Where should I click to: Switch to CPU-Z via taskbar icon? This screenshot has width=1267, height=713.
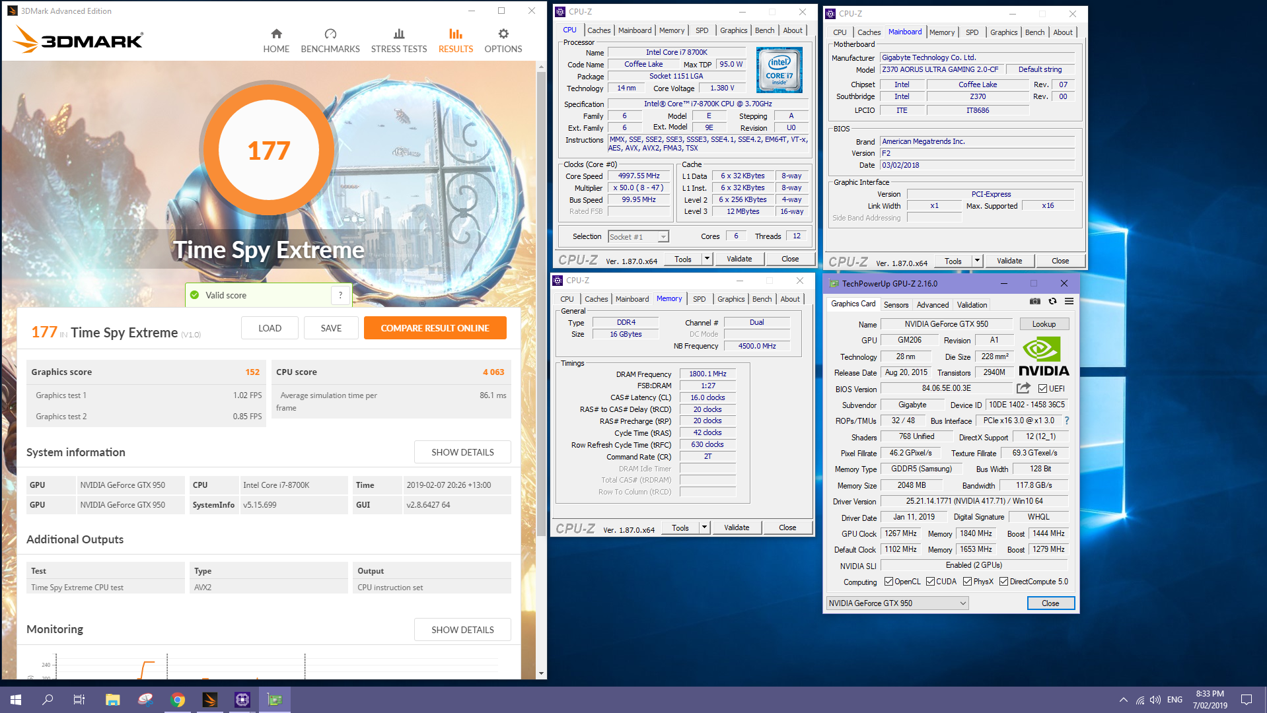point(242,700)
